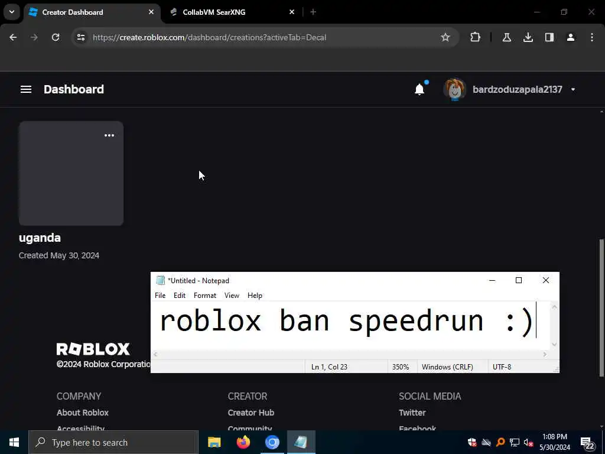Switch to the CollabVM SearXNG tab
The image size is (605, 454).
232,12
